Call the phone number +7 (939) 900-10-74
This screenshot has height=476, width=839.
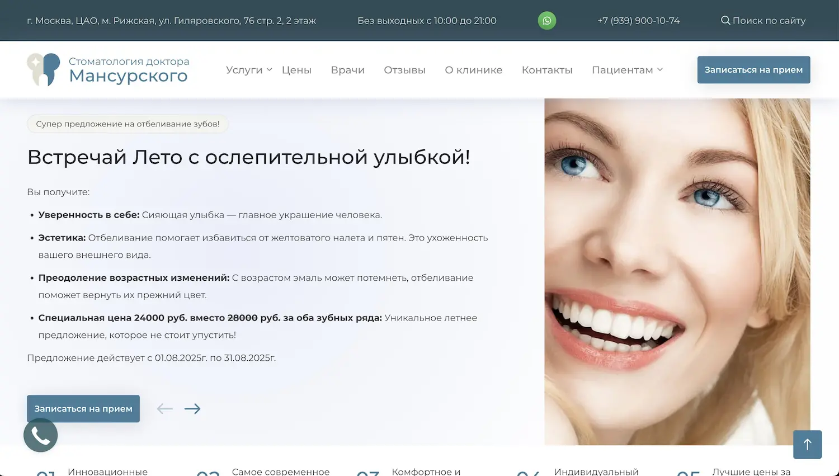[x=638, y=21]
